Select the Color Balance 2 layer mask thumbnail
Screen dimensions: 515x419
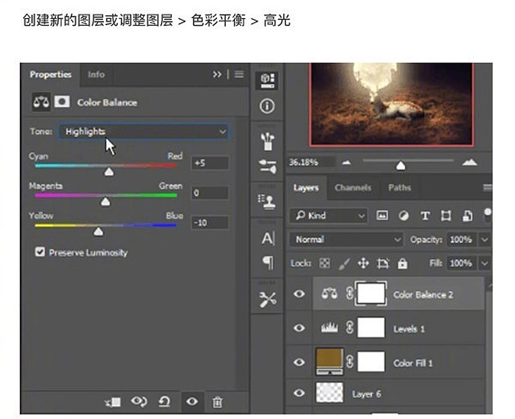coord(371,293)
